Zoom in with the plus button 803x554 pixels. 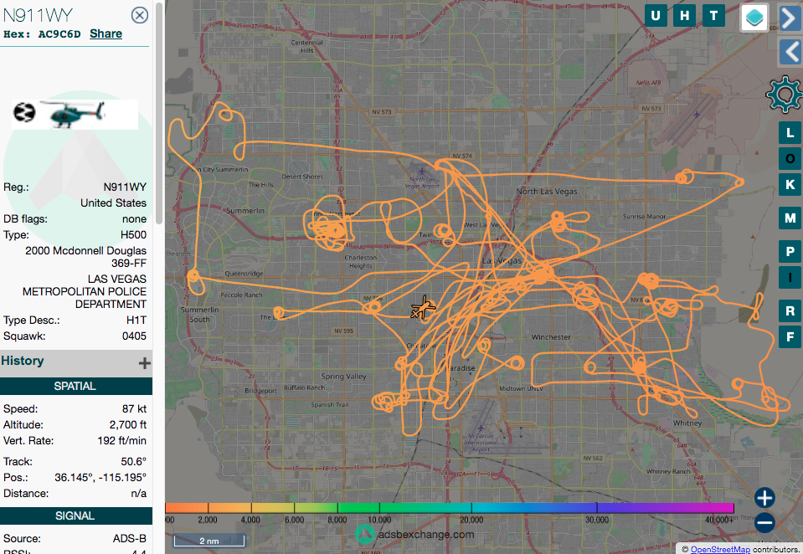pyautogui.click(x=764, y=498)
